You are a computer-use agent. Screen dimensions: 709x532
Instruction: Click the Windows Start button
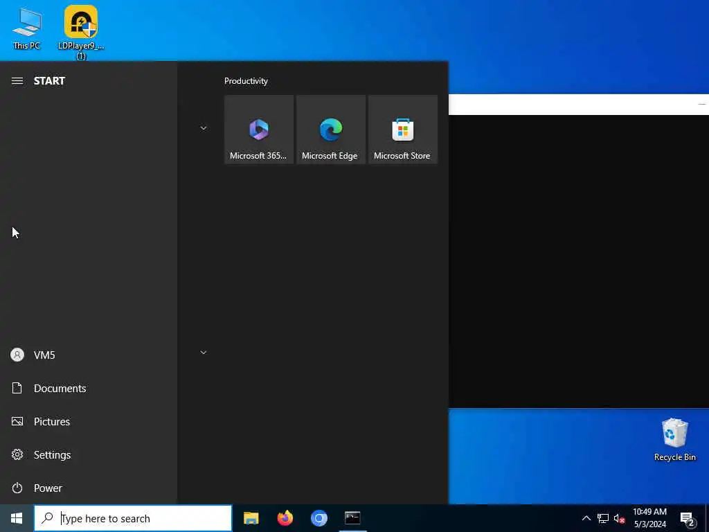tap(17, 518)
